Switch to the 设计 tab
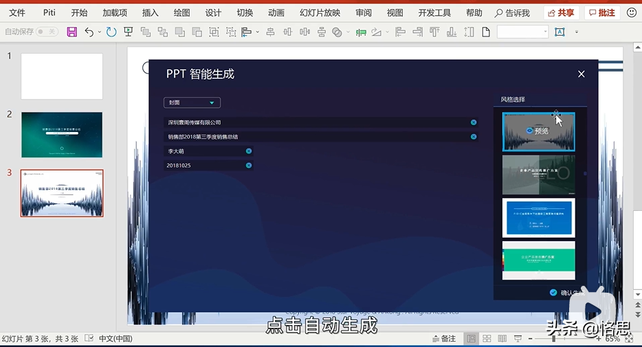 pyautogui.click(x=213, y=12)
